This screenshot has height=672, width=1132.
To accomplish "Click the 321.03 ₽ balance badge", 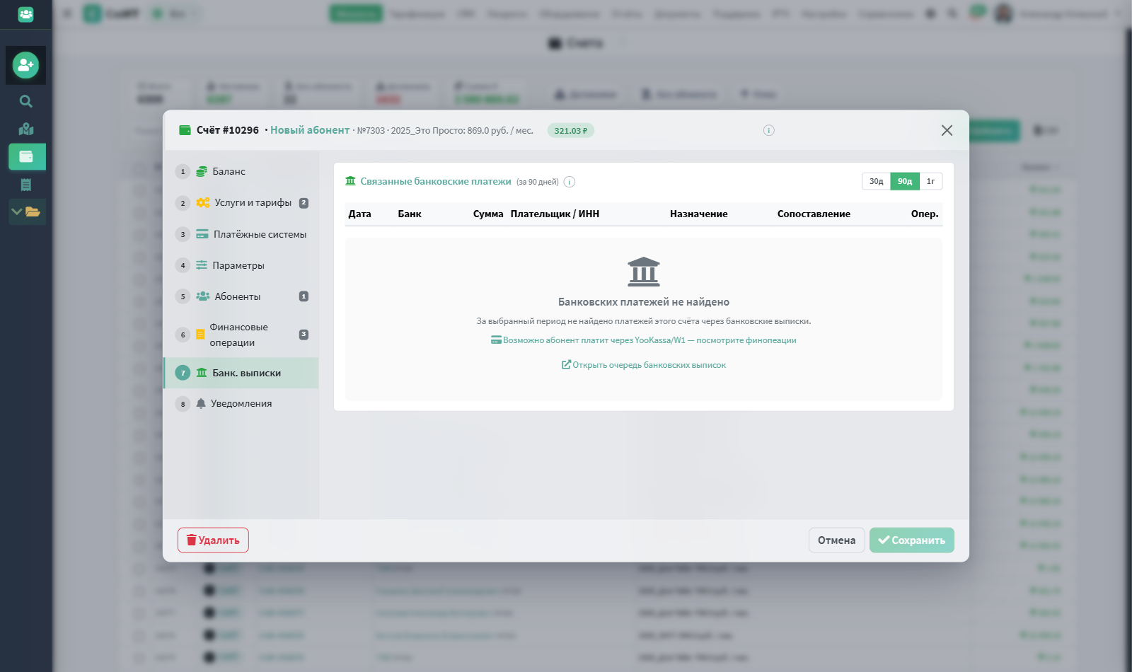I will point(570,130).
